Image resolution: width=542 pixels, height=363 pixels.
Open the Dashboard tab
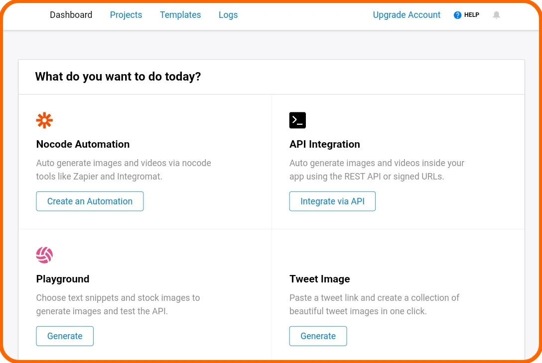pyautogui.click(x=71, y=15)
